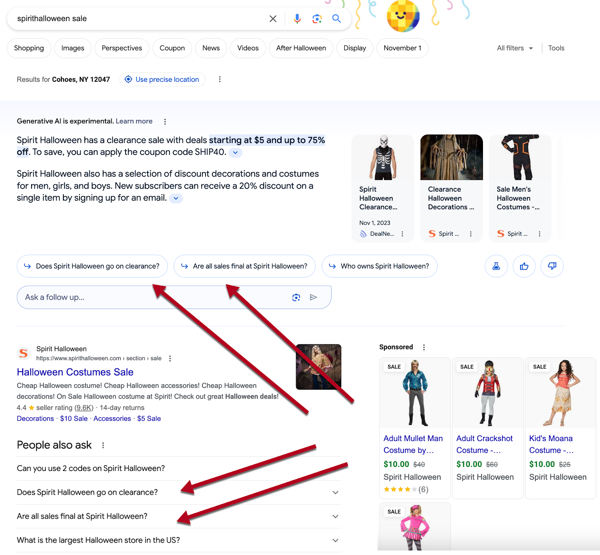Image resolution: width=600 pixels, height=555 pixels.
Task: Open Lens camera in the follow up box
Action: tap(296, 297)
